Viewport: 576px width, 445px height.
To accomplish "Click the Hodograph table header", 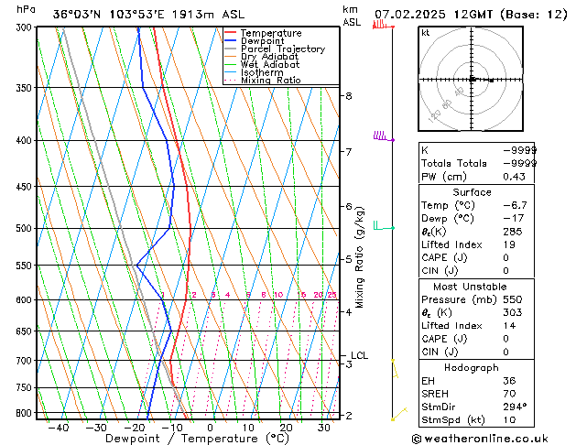I will pos(472,367).
